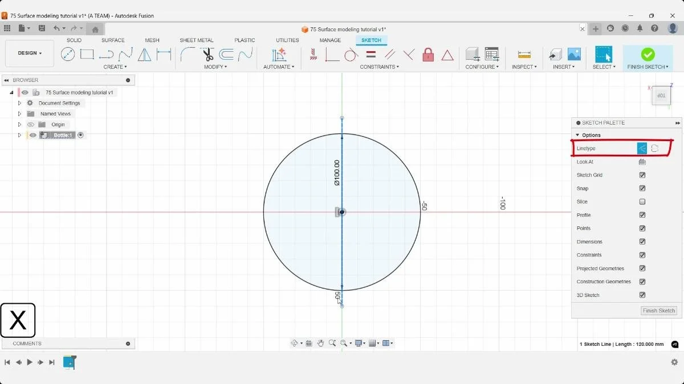
Task: Activate the Sketch Dimension tool
Action: (164, 55)
